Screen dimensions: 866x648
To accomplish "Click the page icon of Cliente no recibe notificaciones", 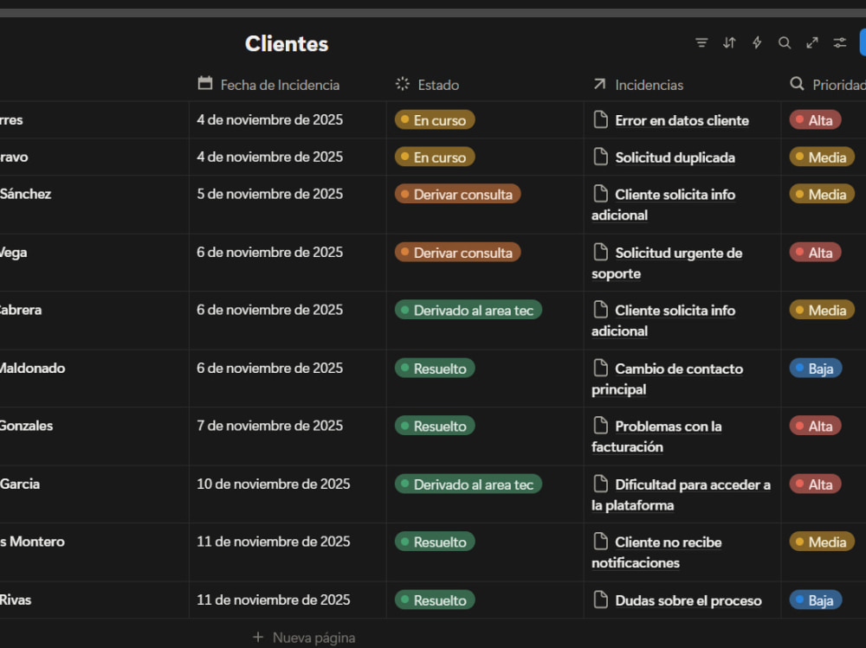I will pos(600,542).
